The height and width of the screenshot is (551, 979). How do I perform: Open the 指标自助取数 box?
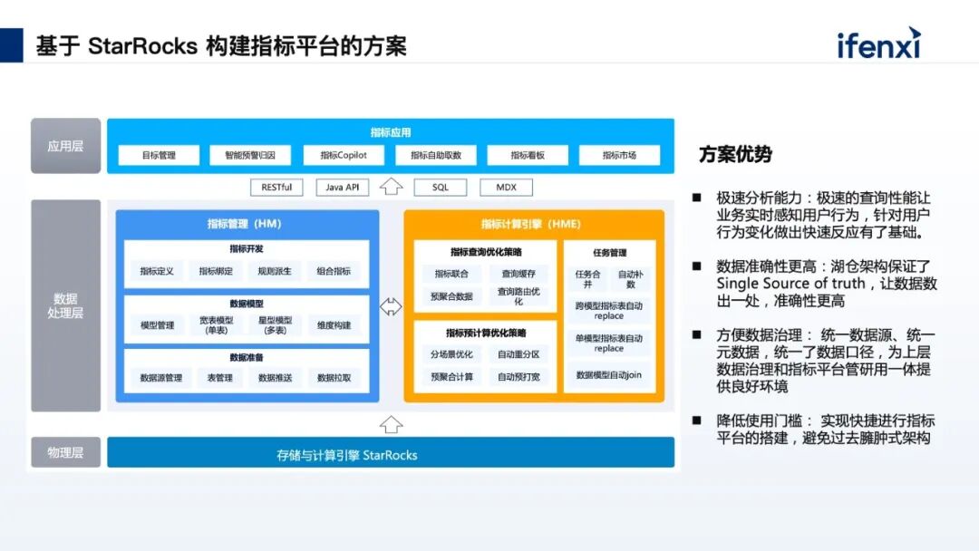pyautogui.click(x=436, y=155)
